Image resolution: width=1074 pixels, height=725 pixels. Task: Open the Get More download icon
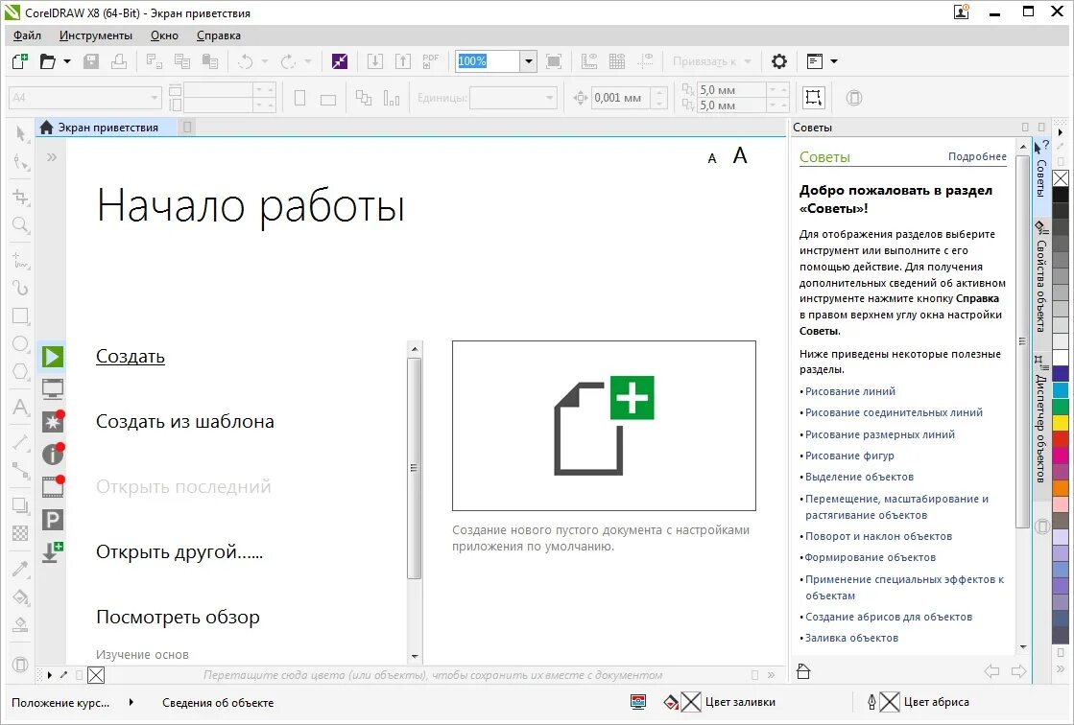pos(52,552)
